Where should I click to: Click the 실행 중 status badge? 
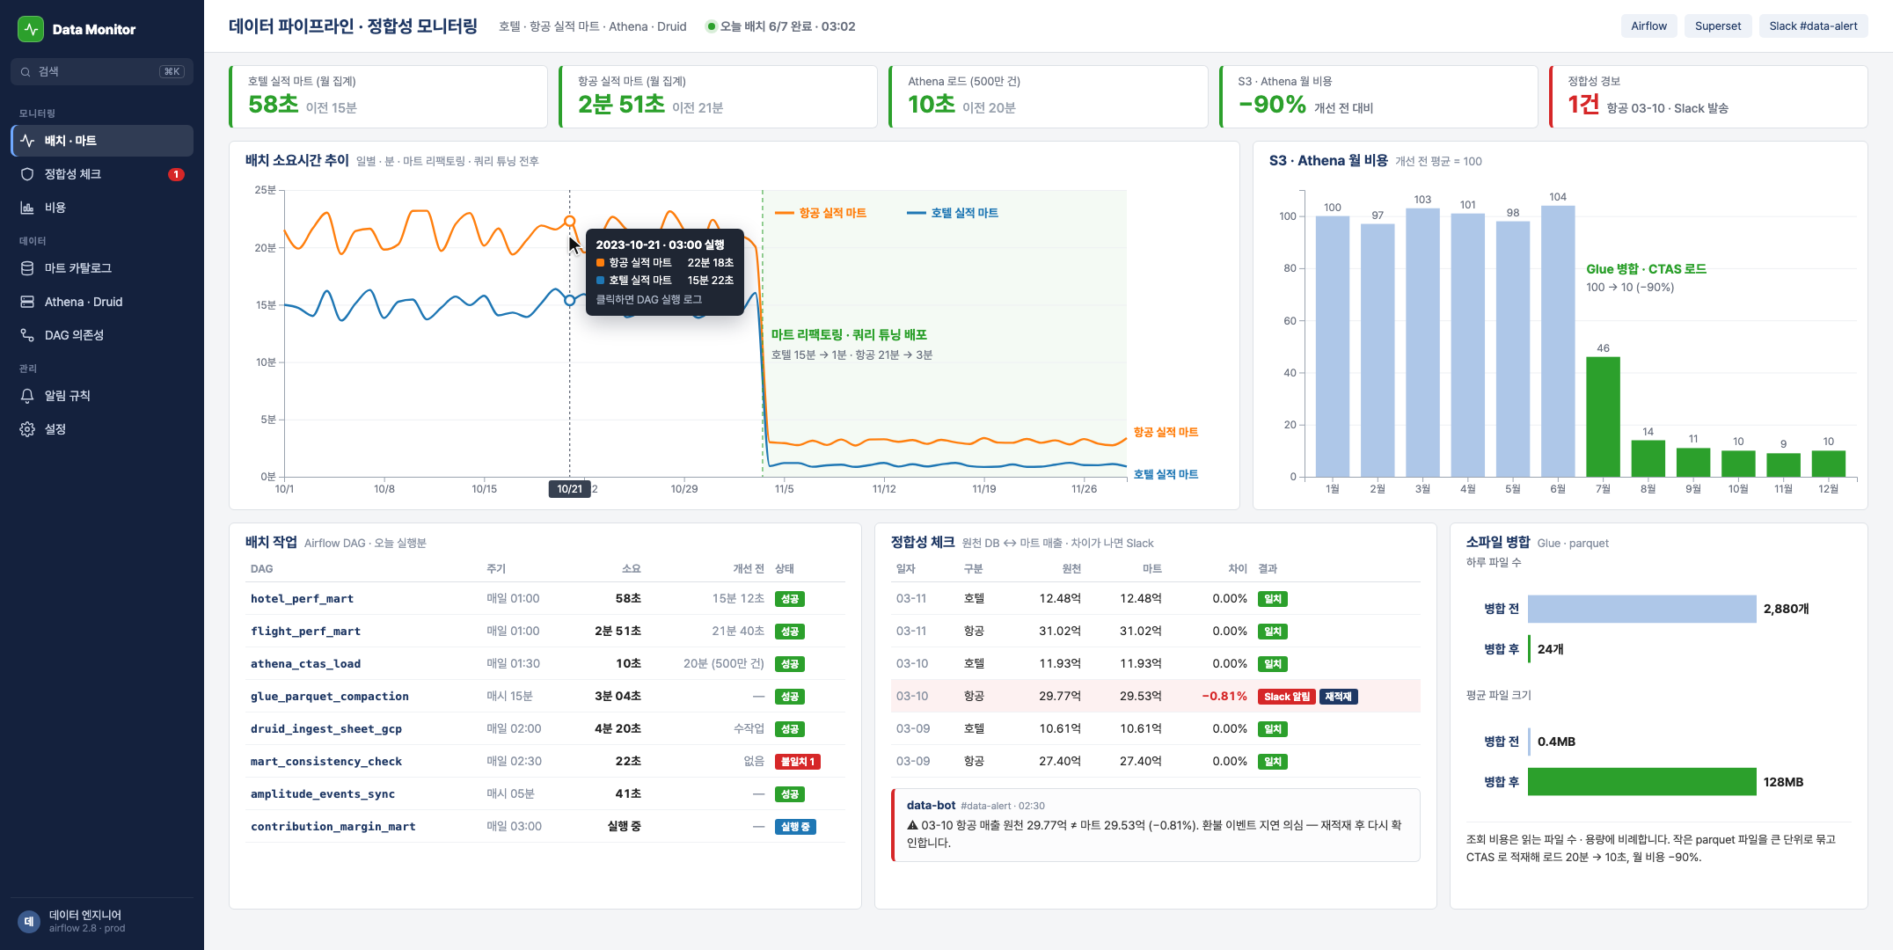[795, 827]
